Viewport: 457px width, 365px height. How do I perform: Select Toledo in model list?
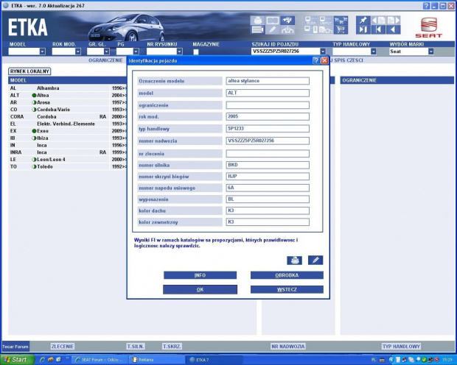click(67, 166)
